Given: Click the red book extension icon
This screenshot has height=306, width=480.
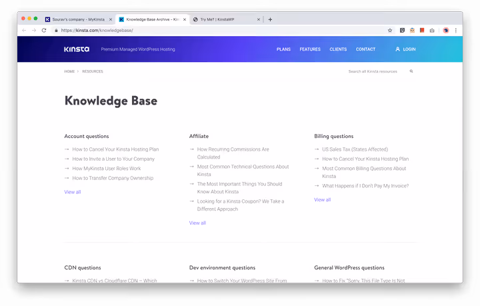Looking at the screenshot, I should click(x=422, y=30).
